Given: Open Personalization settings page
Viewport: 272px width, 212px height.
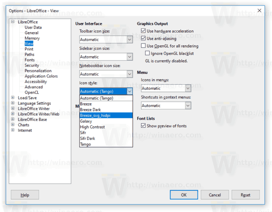Looking at the screenshot, I should [38, 71].
